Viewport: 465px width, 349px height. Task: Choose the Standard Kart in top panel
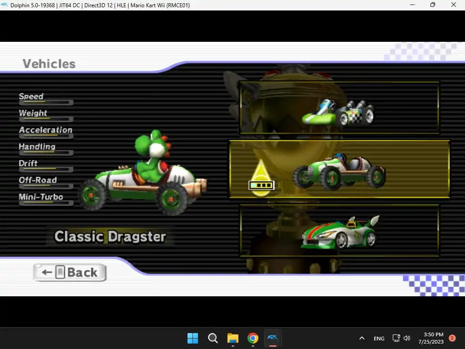(x=339, y=107)
